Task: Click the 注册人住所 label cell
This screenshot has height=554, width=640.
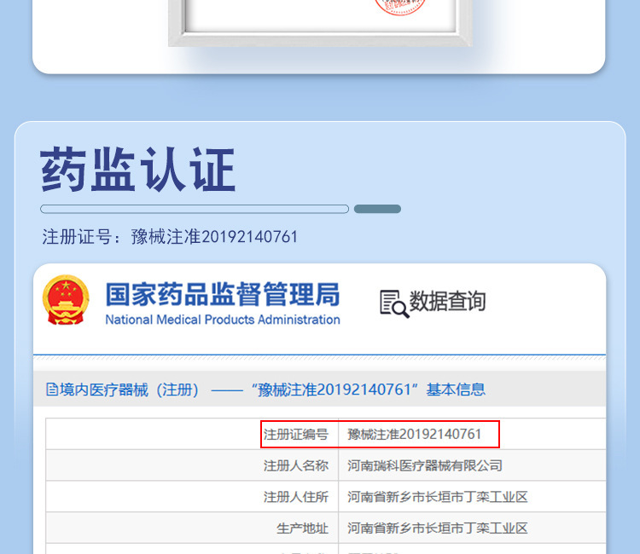Action: point(296,497)
